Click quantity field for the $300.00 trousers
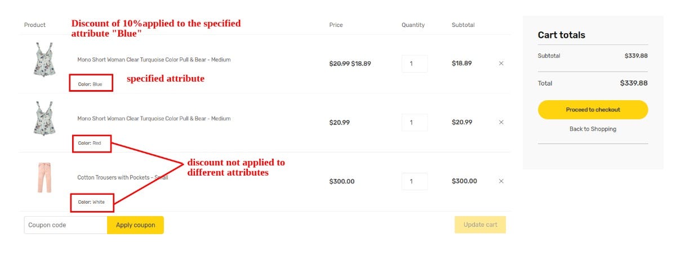The height and width of the screenshot is (269, 676). 414,181
